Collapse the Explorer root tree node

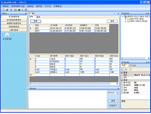[x=123, y=16]
